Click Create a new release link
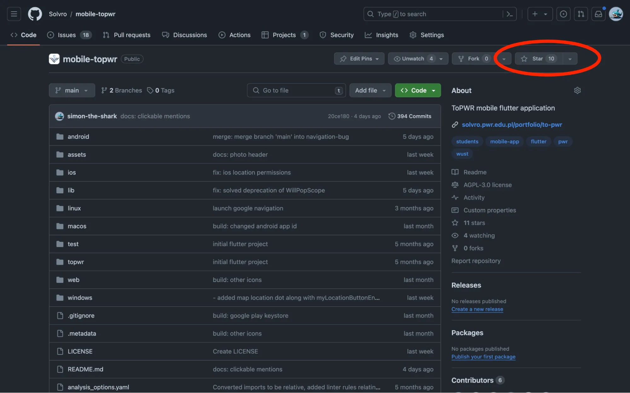This screenshot has width=630, height=393. (x=477, y=309)
